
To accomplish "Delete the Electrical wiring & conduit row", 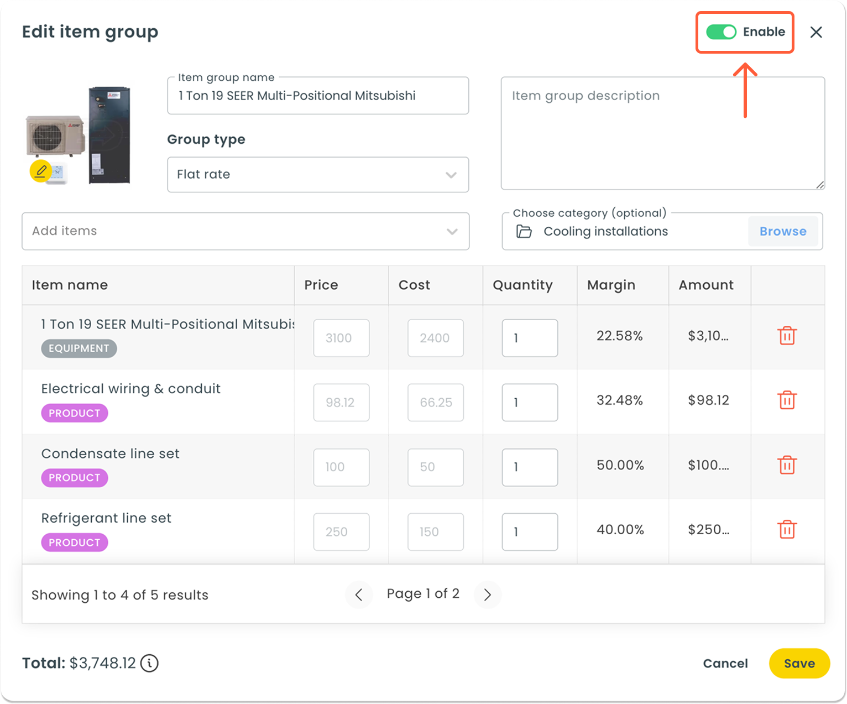I will point(787,400).
